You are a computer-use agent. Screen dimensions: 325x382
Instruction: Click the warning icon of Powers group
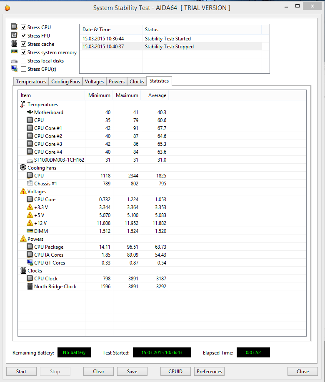pos(23,239)
